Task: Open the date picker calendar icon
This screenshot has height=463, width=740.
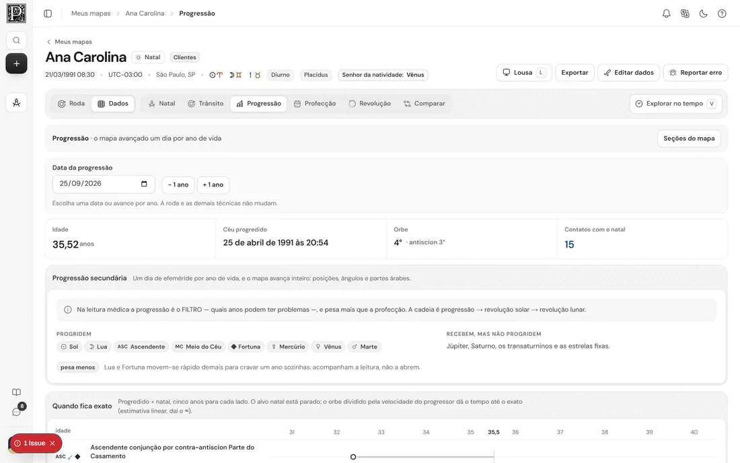Action: pos(144,184)
